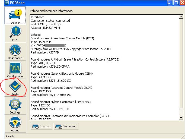The height and width of the screenshot is (139, 185).
Task: Open the Tests section
Action: pos(15,88)
